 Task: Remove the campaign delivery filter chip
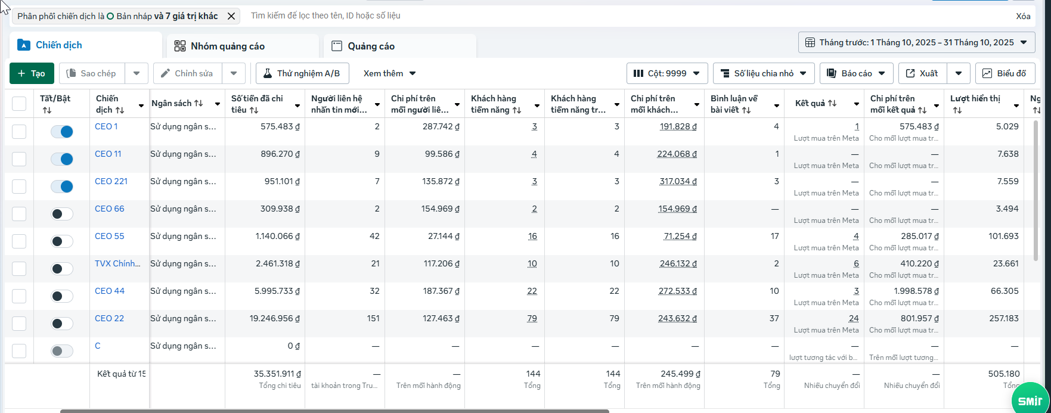231,16
